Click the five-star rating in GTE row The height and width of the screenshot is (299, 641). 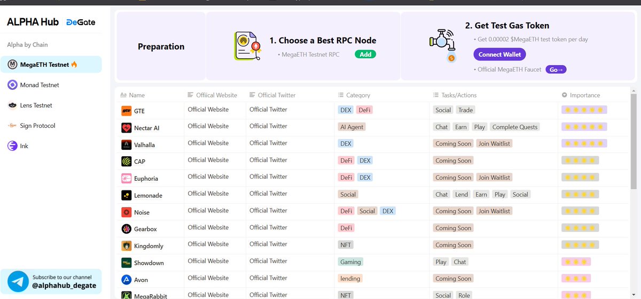coord(584,110)
